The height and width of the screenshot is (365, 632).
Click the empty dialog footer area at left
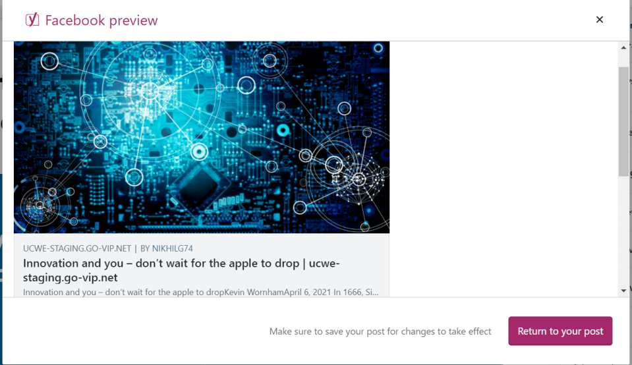[x=133, y=331]
